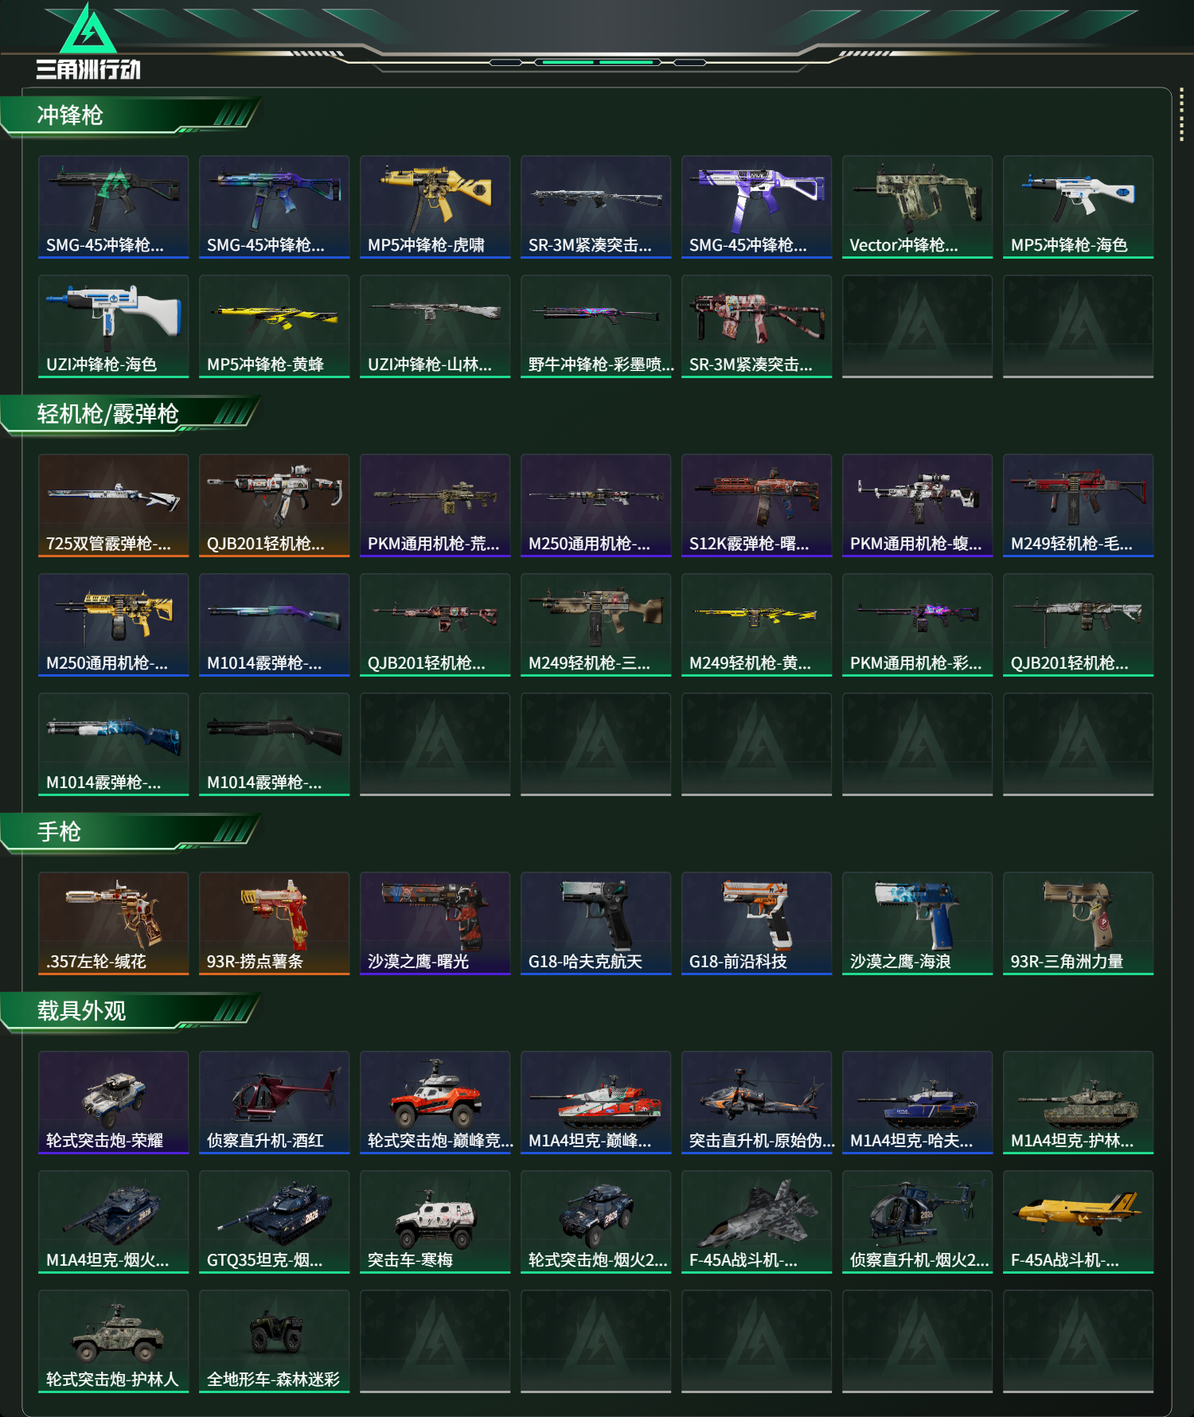The width and height of the screenshot is (1194, 1417).
Task: Select the .357左轮-绒花 pistol skin
Action: click(x=113, y=923)
